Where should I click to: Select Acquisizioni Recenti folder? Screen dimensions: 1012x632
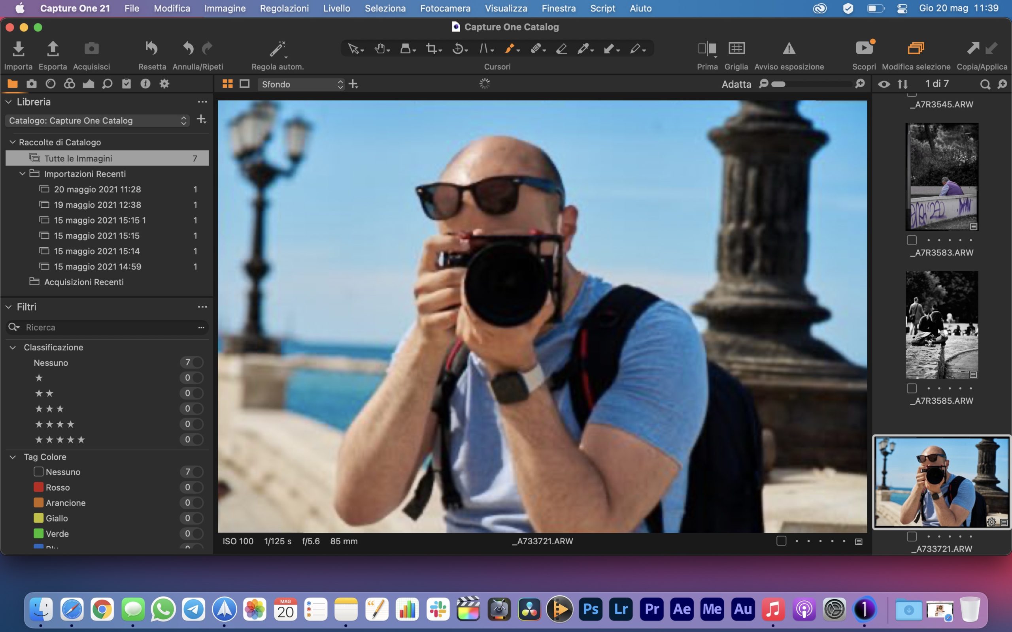pos(107,282)
